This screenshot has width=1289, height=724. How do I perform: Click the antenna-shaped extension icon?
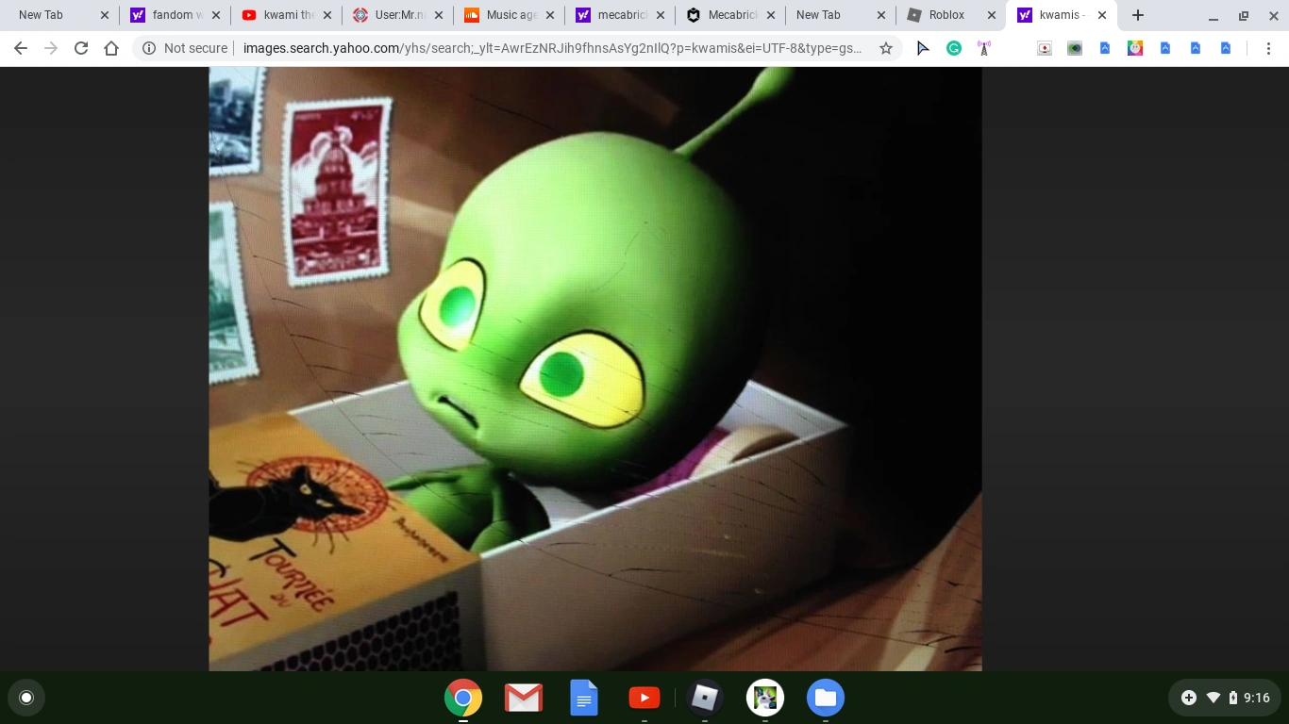pos(984,48)
